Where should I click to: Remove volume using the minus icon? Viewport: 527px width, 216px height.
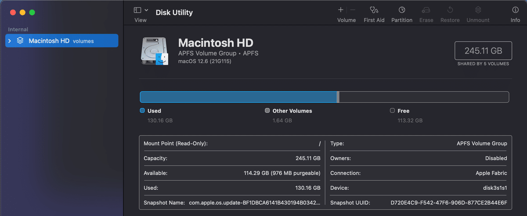[353, 10]
